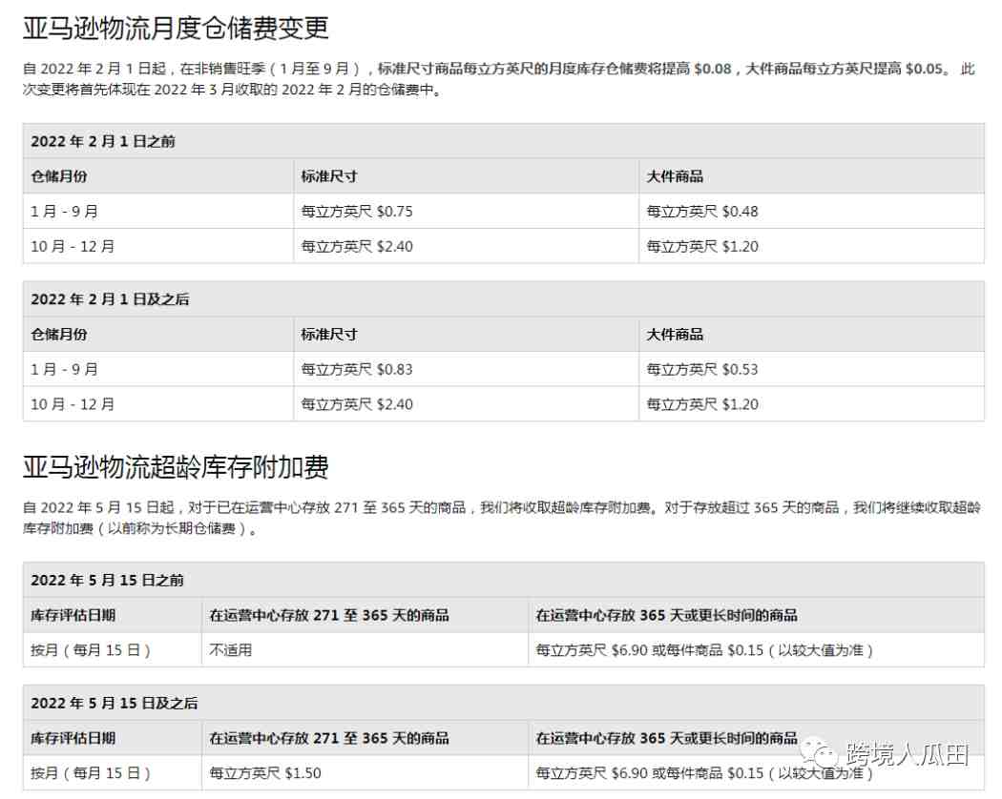Screen dimensions: 1002x799
Task: Click "$2.40" in the "2 月 1 日之前" table
Action: tap(395, 247)
